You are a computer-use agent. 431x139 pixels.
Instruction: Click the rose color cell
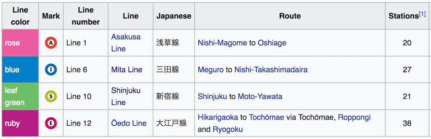tap(20, 43)
